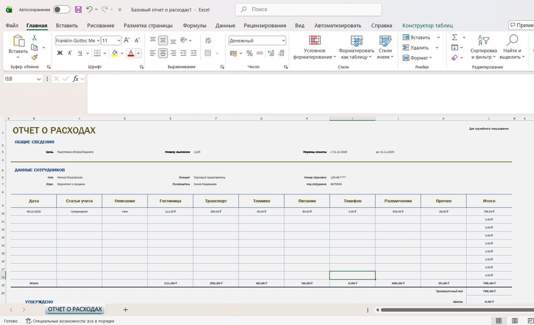Add a new sheet with plus button

[125, 309]
